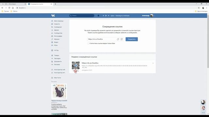Close the URL — Википедия tab
Viewport: 209px width, 117px height.
[x=25, y=4]
